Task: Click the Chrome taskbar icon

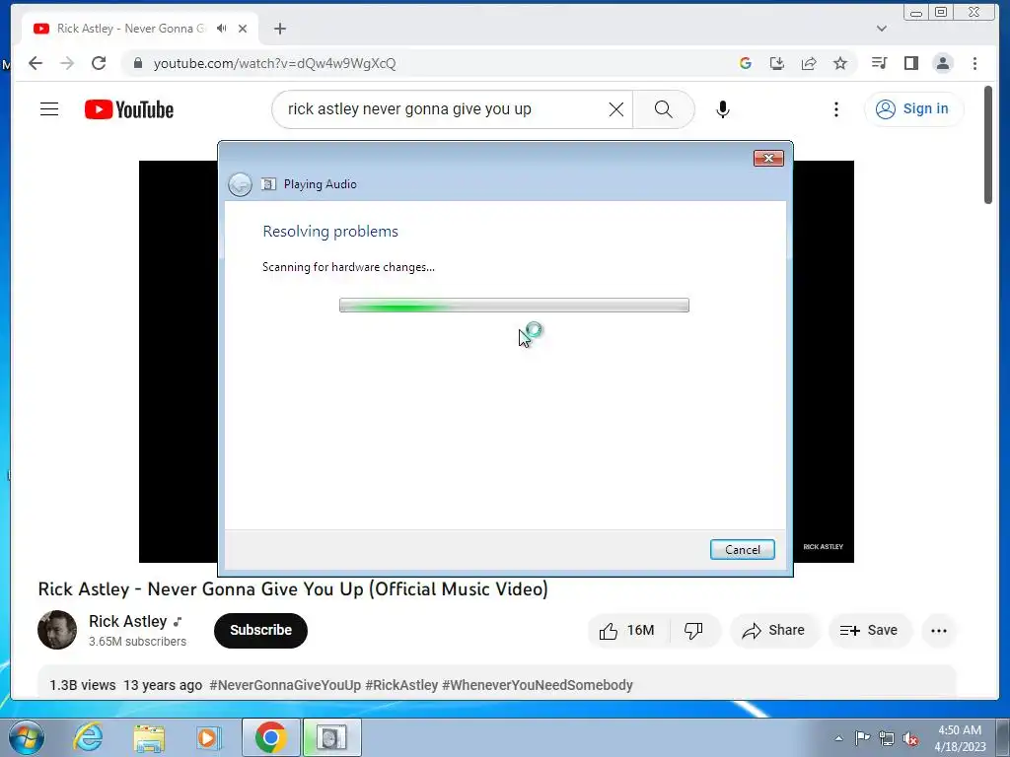Action: 270,737
